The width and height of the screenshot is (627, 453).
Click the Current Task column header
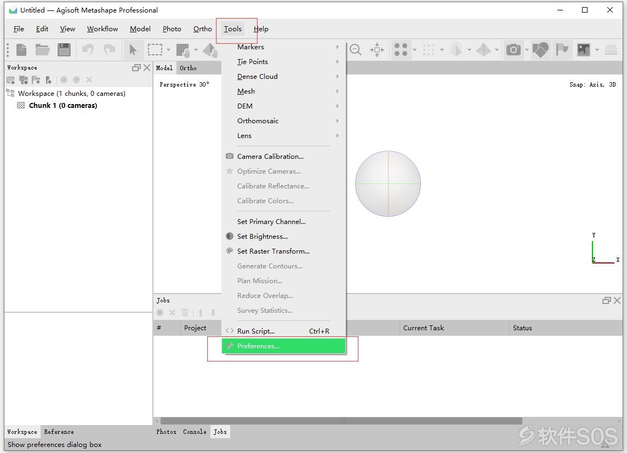coord(454,328)
